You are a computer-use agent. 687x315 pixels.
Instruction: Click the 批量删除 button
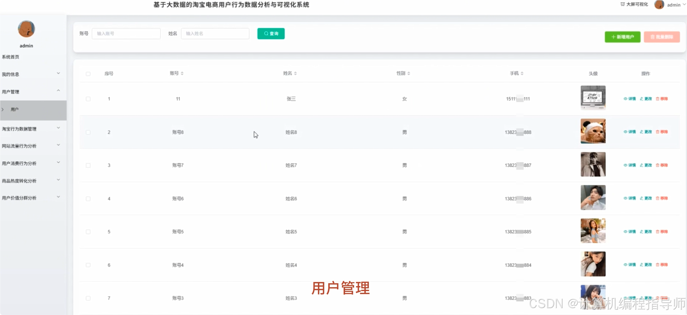click(x=662, y=37)
